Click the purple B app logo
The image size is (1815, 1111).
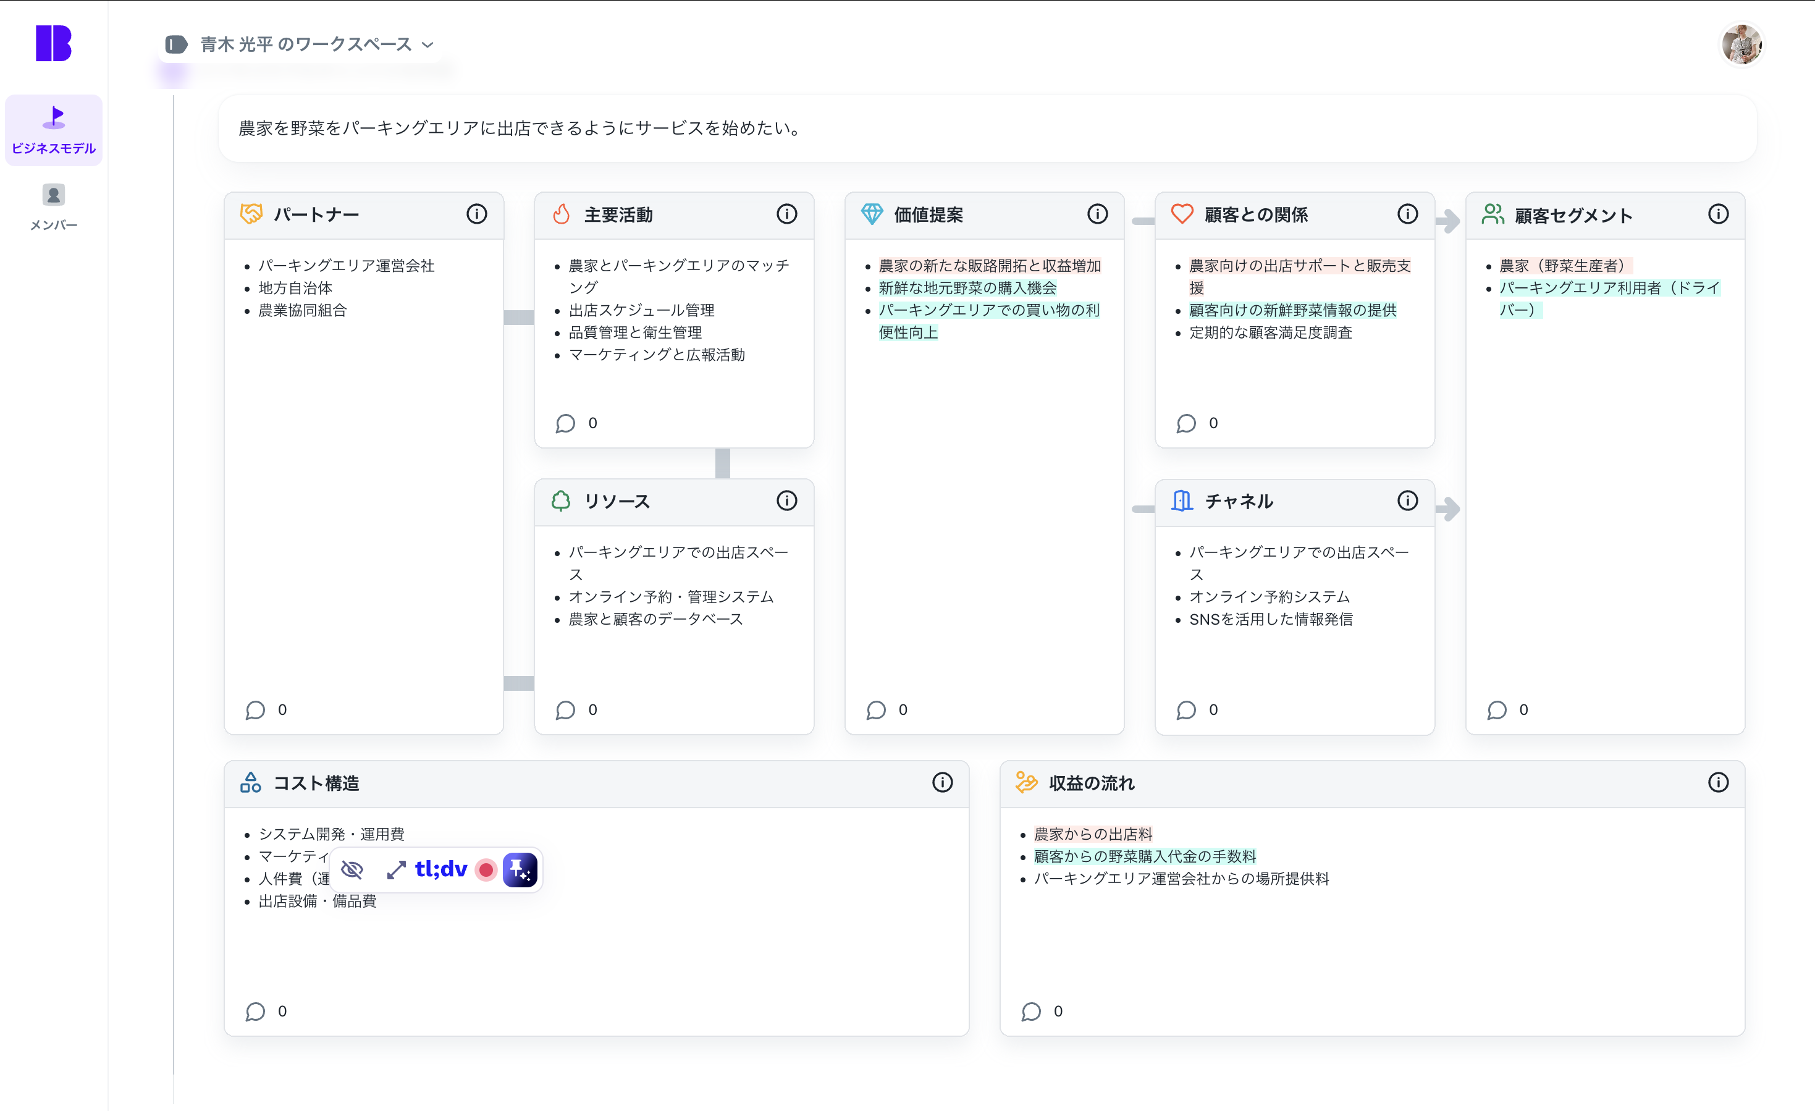point(54,43)
